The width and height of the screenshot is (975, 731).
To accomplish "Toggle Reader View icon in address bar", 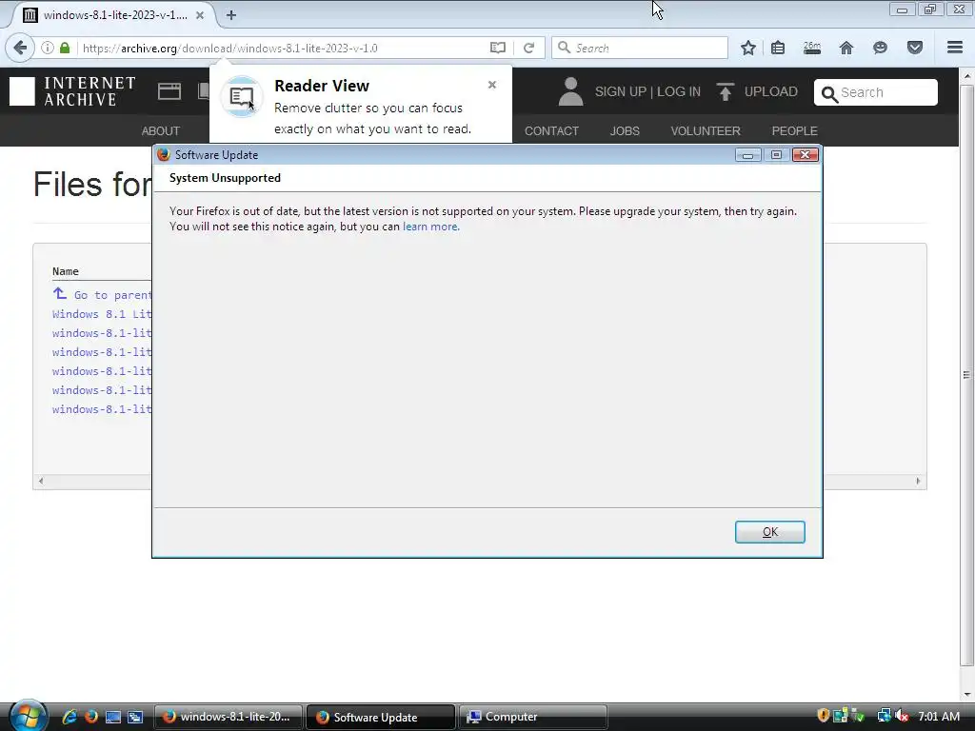I will 497,48.
